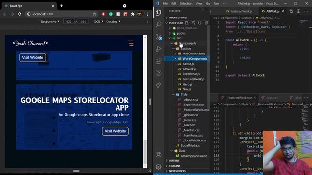The width and height of the screenshot is (312, 175).
Task: Click Visit Website on Storelocator card
Action: [x=115, y=131]
